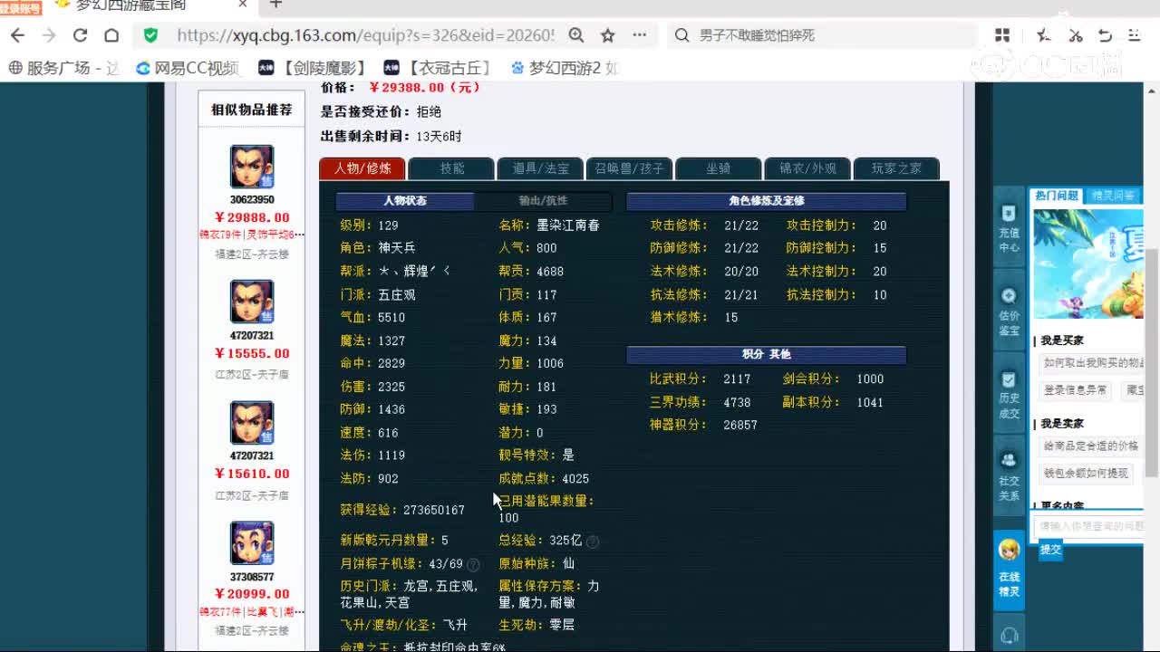Click the 墨染江南春 character name
The image size is (1160, 652).
point(568,225)
